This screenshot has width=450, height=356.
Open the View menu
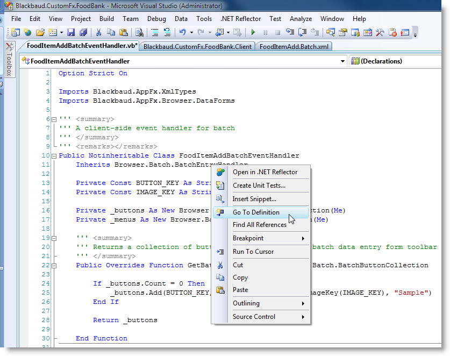pos(55,19)
